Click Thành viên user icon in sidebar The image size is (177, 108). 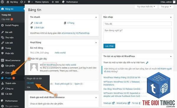(x=2, y=83)
